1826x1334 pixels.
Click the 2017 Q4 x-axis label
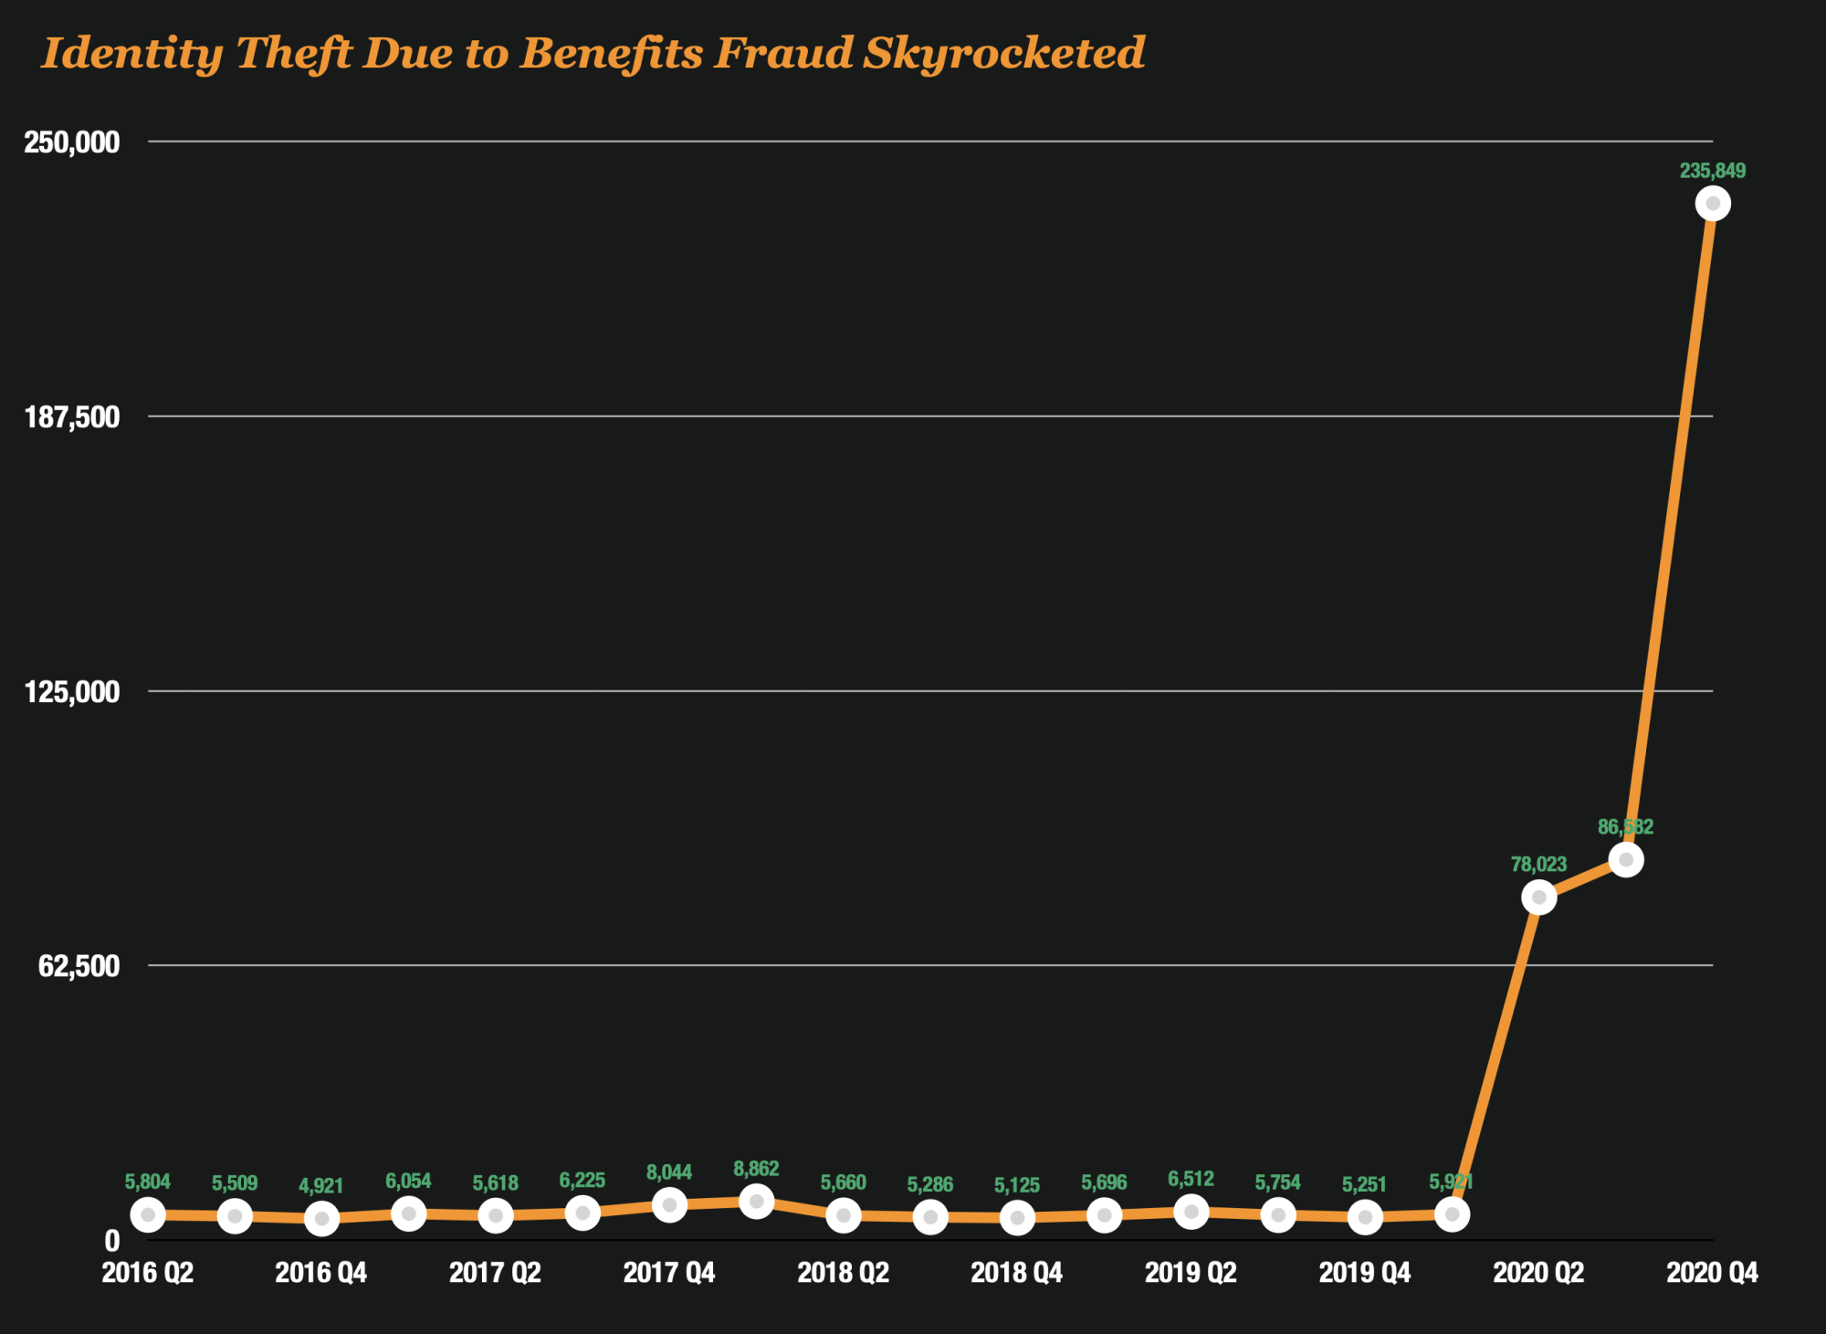coord(669,1273)
